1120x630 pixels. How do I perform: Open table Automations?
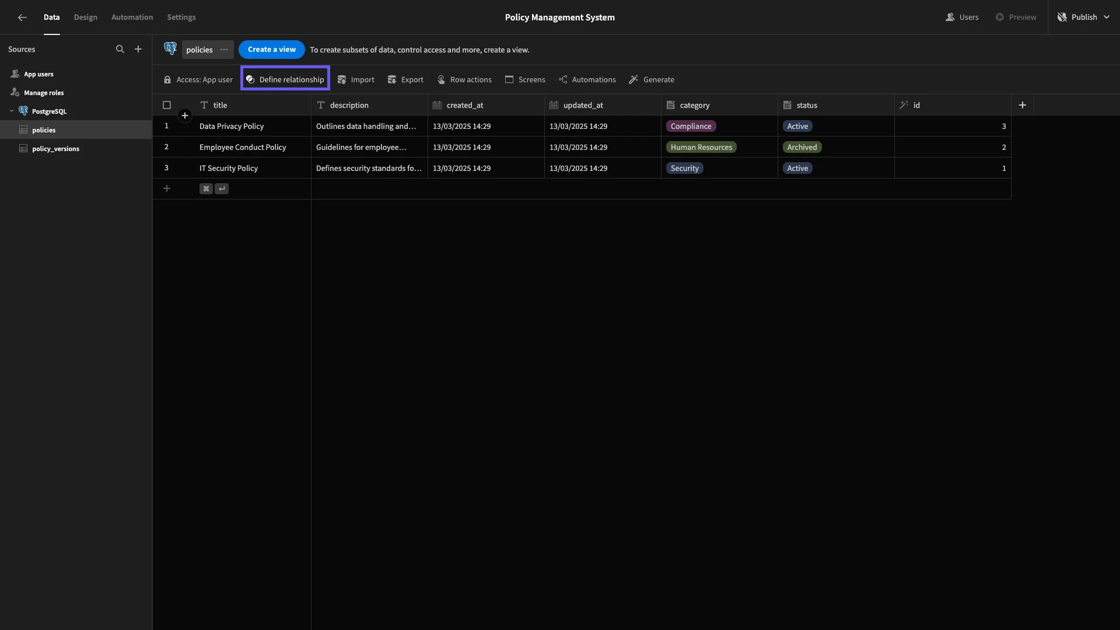(587, 79)
